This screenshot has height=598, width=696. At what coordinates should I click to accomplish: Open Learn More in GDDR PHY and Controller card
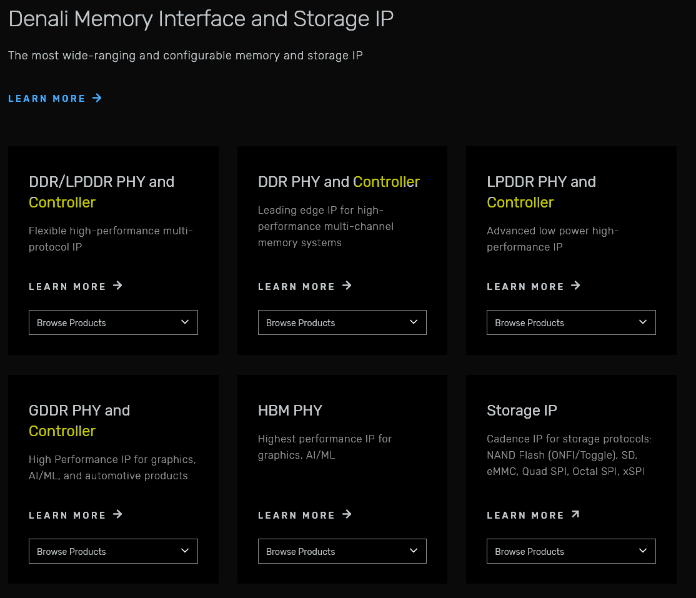point(76,515)
